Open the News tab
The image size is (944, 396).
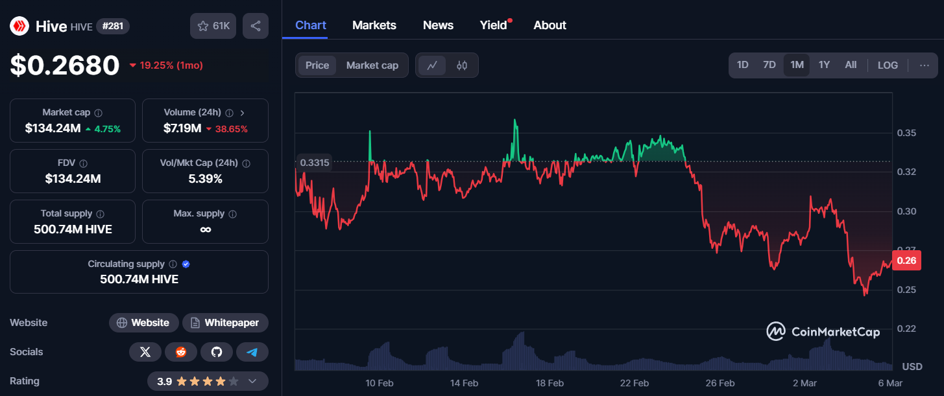pos(438,25)
